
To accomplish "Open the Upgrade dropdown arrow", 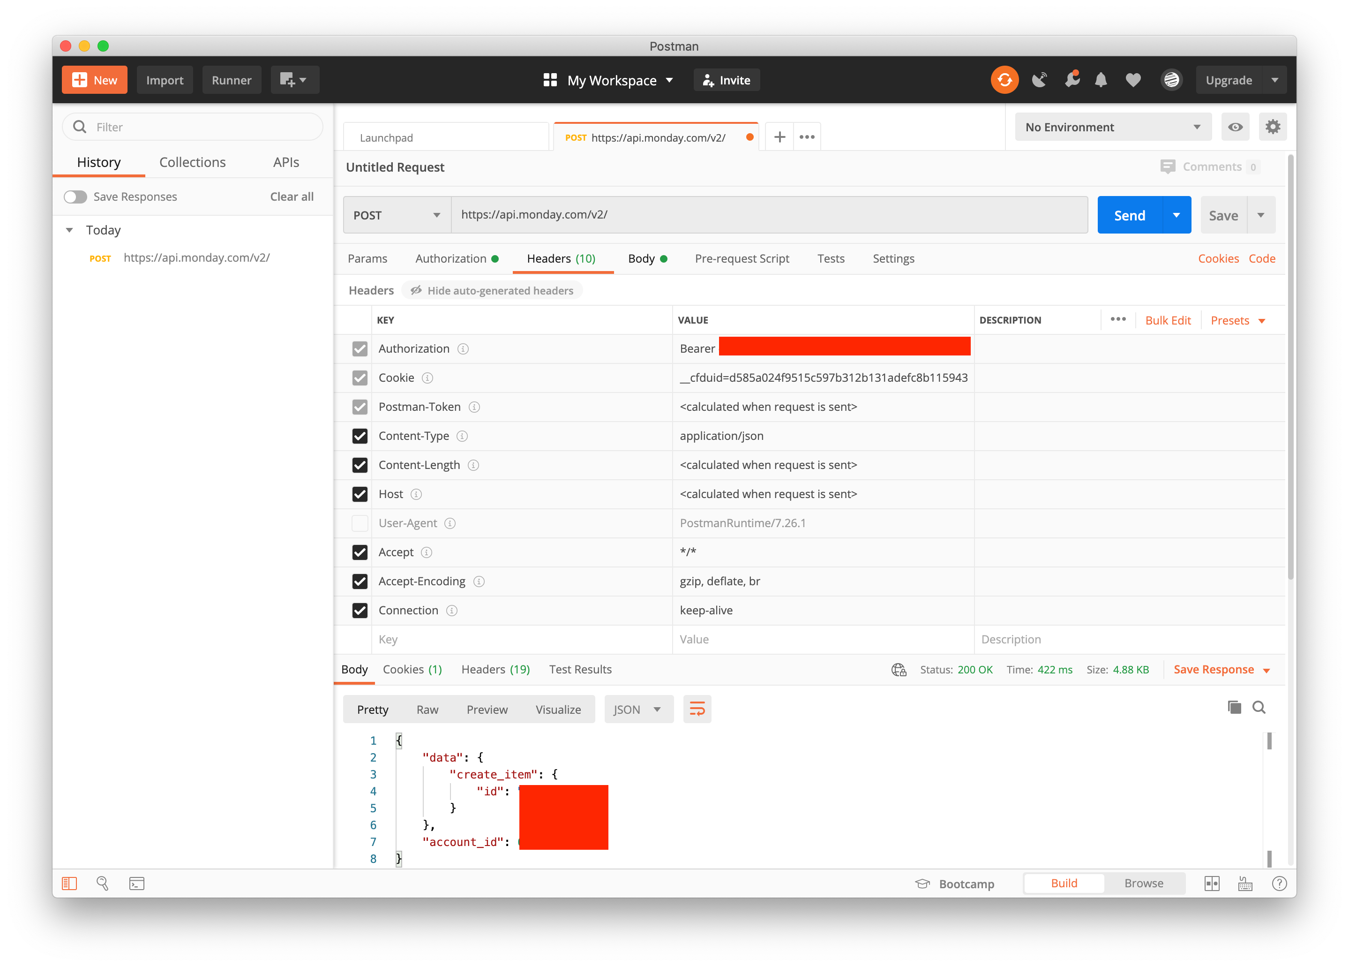I will [x=1274, y=80].
